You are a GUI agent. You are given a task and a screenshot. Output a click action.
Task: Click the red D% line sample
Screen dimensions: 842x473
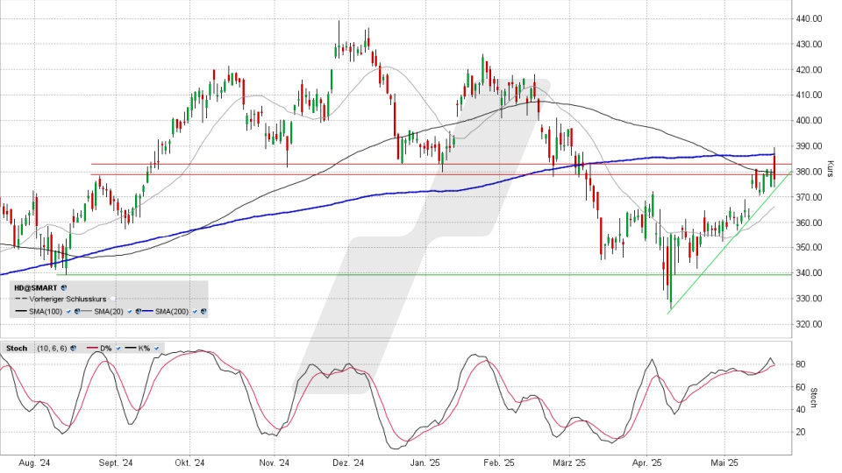92,348
